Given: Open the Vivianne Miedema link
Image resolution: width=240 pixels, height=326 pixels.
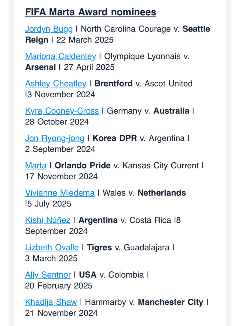Looking at the screenshot, I should point(60,193).
